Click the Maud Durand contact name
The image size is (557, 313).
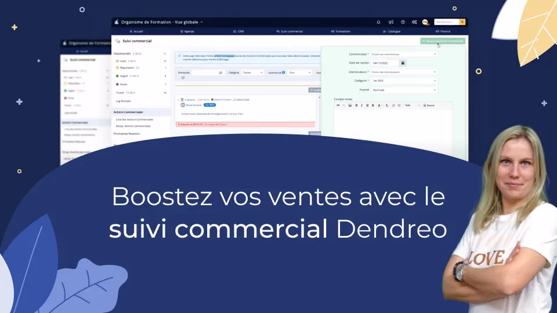pos(194,105)
